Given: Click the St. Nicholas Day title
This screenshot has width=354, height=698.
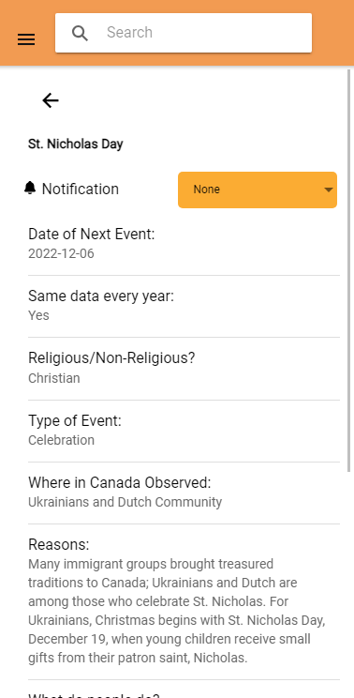Looking at the screenshot, I should (x=76, y=144).
